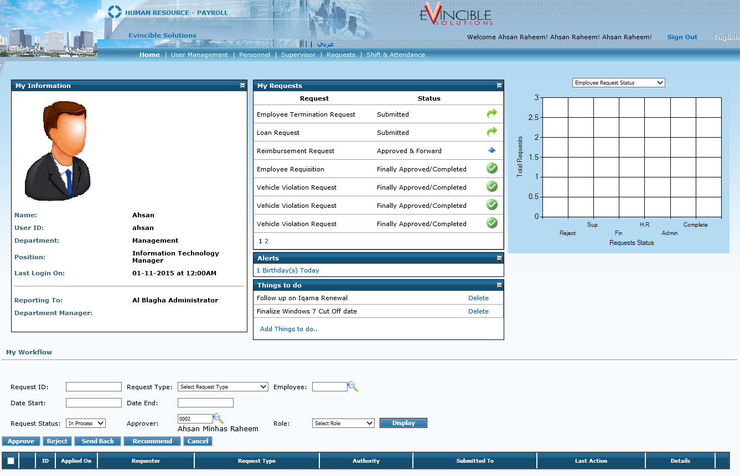Go to page 2 of My Requests
This screenshot has width=740, height=476.
point(266,241)
